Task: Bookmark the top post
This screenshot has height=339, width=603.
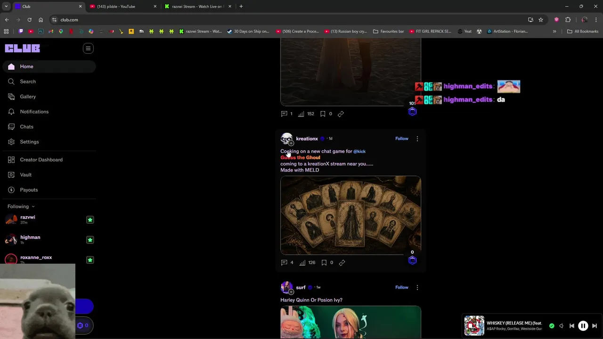Action: 323,114
